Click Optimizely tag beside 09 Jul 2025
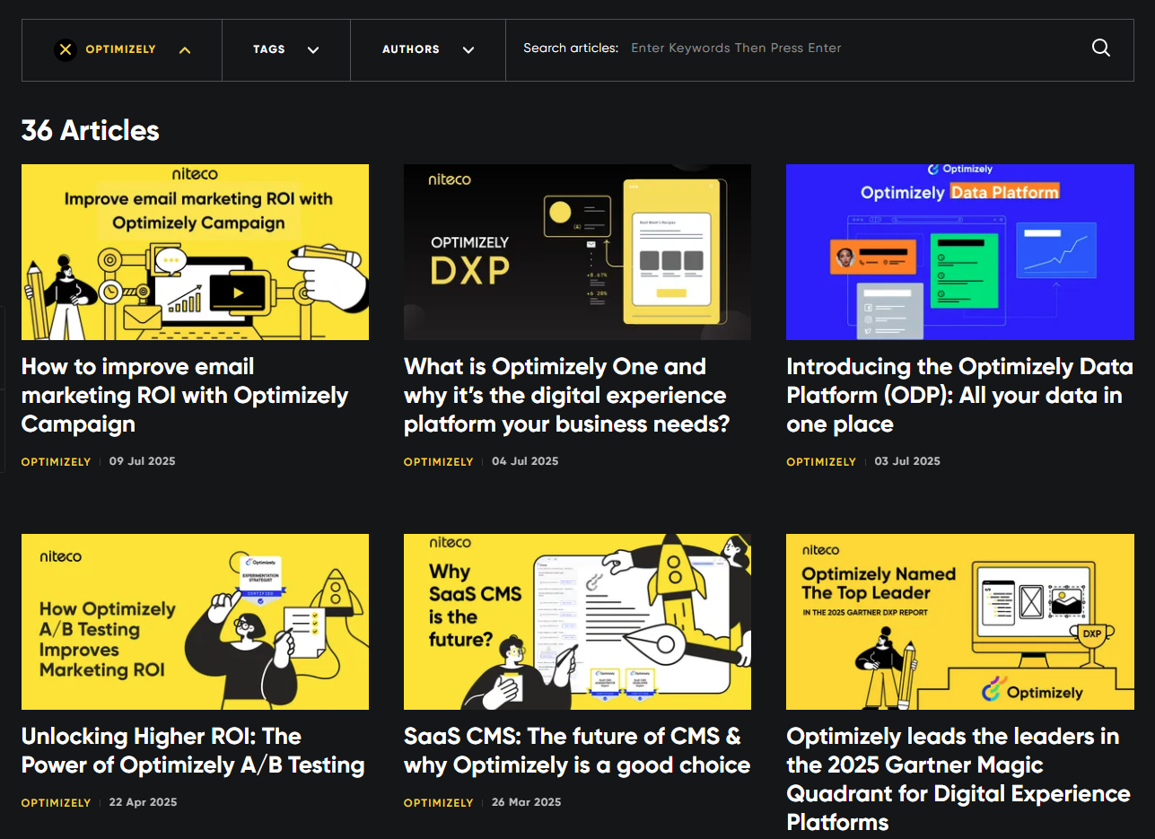The image size is (1155, 839). click(56, 462)
